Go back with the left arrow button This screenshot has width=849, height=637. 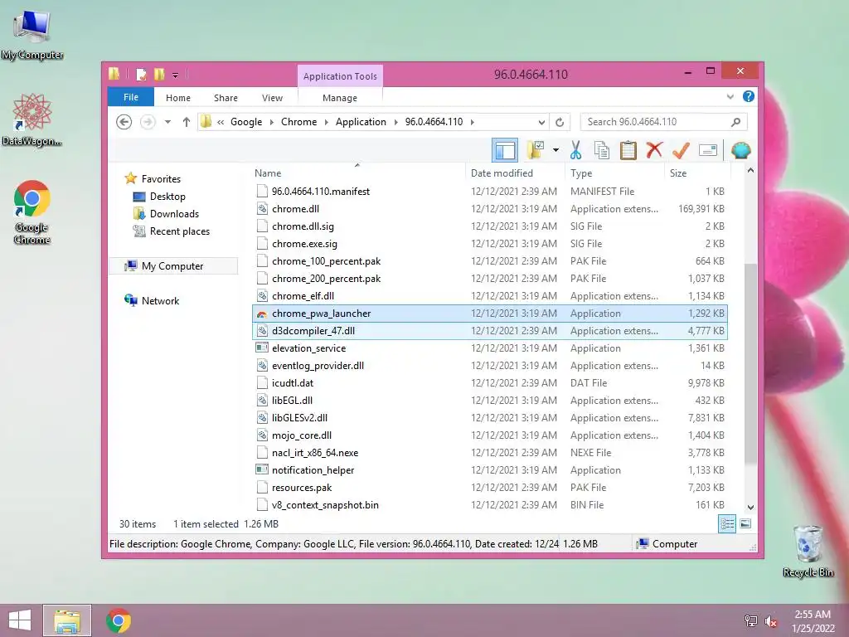point(124,122)
